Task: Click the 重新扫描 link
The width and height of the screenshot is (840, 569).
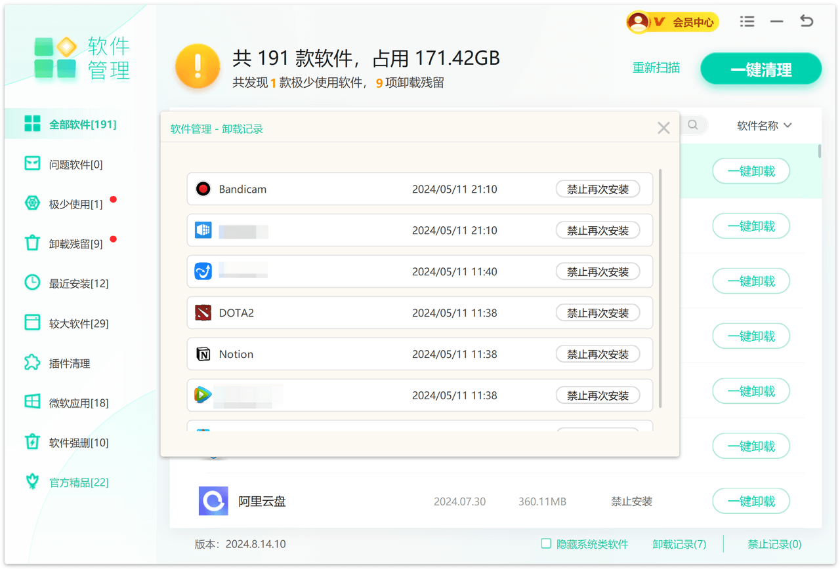Action: (x=656, y=68)
